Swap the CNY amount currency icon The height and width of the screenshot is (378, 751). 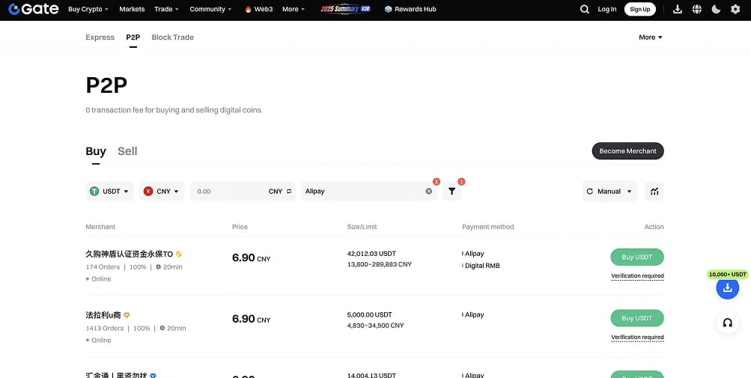289,191
